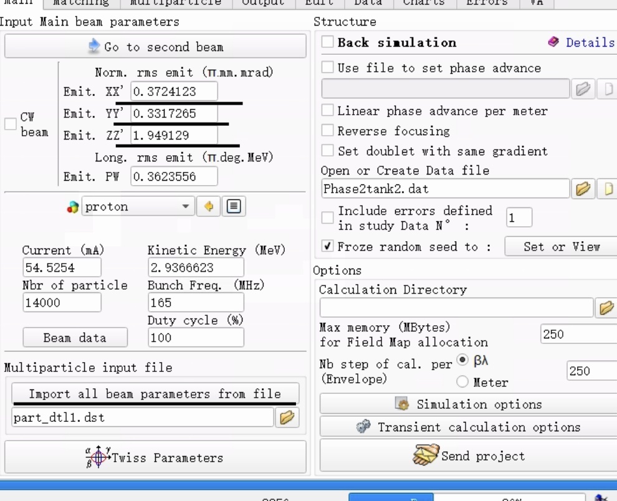The width and height of the screenshot is (617, 501).
Task: Toggle the CW beam checkbox
Action: [x=11, y=124]
